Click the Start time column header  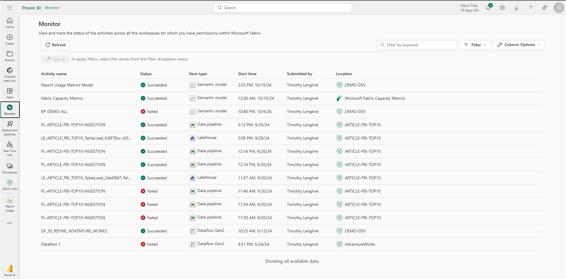[247, 74]
